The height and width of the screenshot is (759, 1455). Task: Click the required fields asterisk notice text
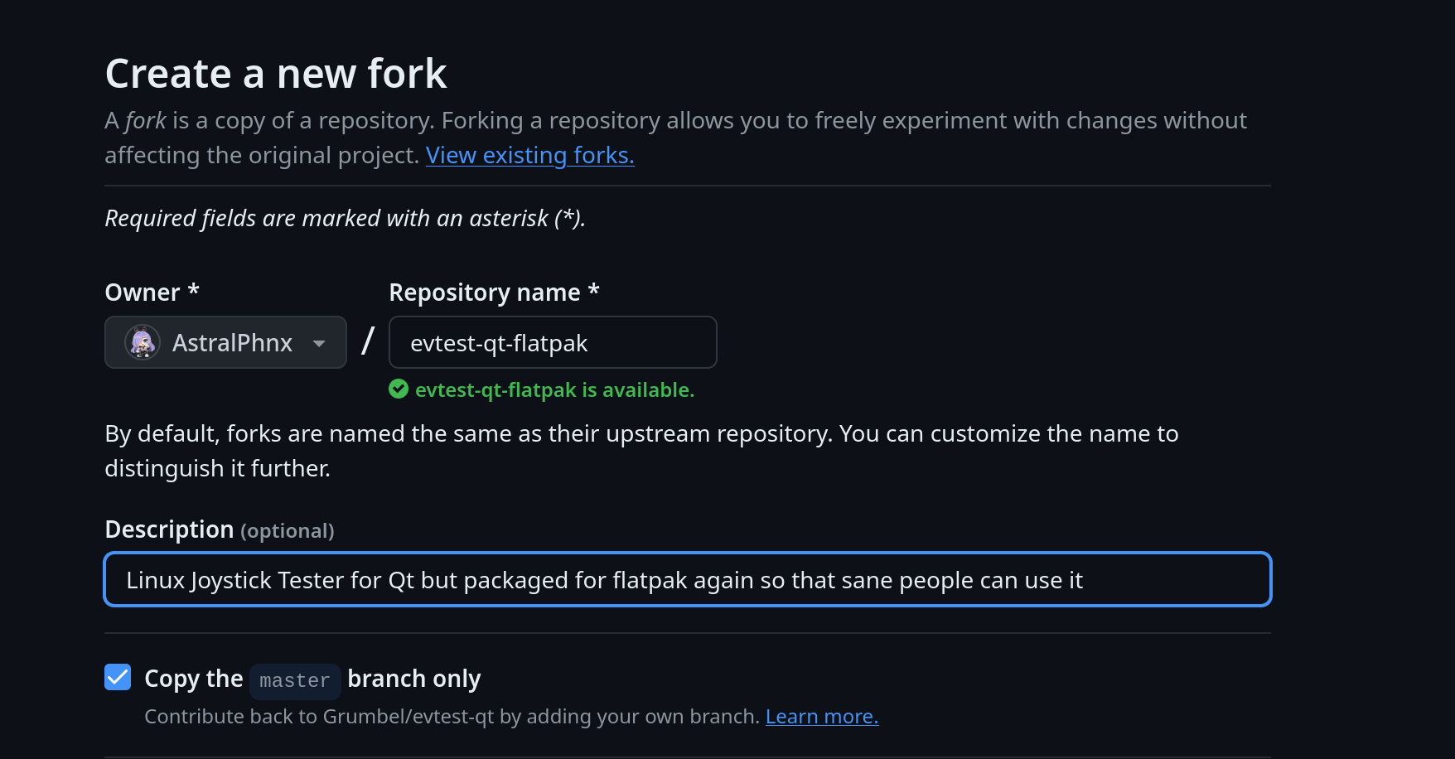click(x=345, y=218)
